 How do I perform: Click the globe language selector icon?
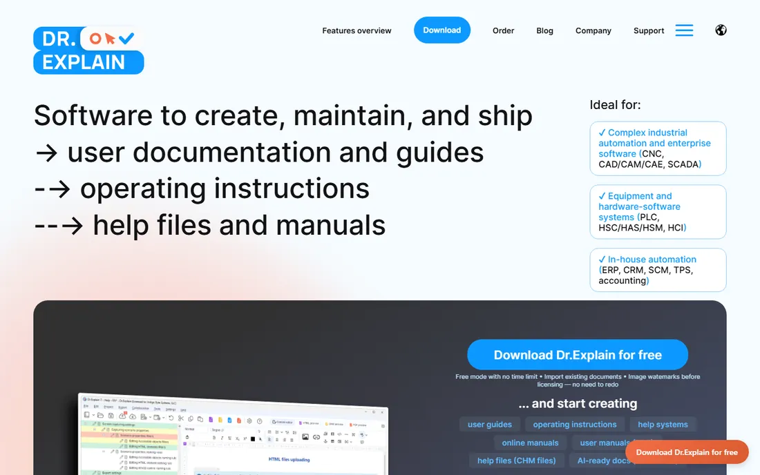pos(721,30)
